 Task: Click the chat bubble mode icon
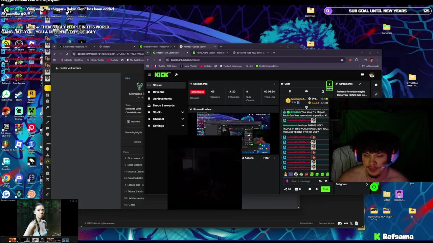click(x=306, y=91)
